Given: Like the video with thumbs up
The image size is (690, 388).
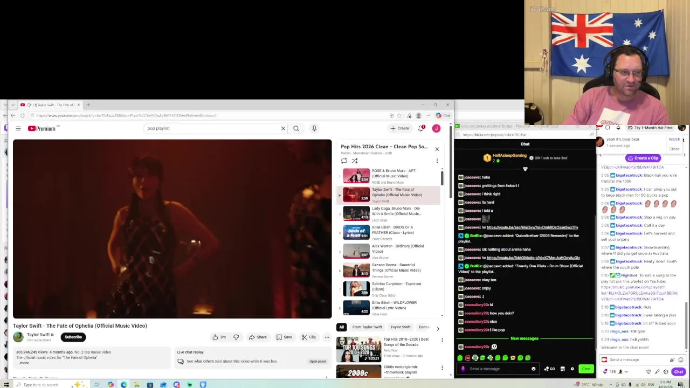Looking at the screenshot, I should click(219, 337).
